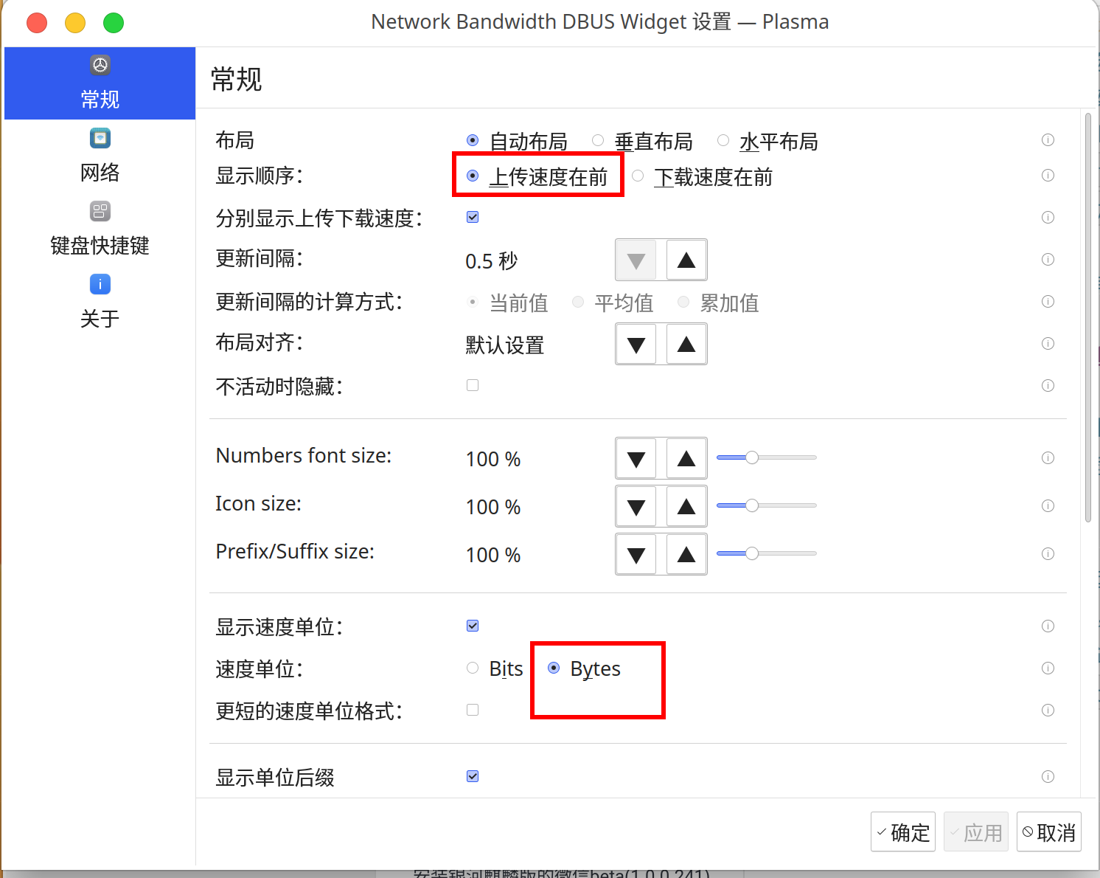Screen dimensions: 1100x878
Task: Select Bytes speed unit
Action: (584, 668)
